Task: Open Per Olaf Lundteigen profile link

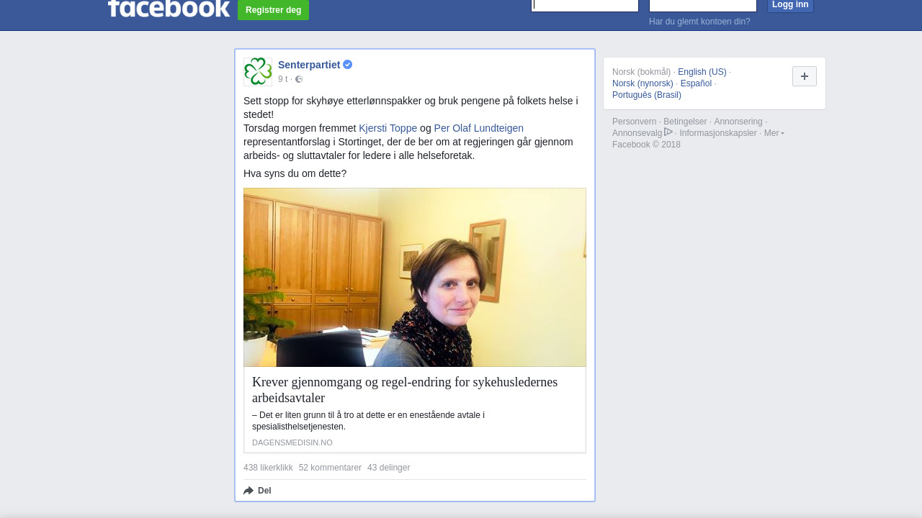Action: (x=479, y=128)
